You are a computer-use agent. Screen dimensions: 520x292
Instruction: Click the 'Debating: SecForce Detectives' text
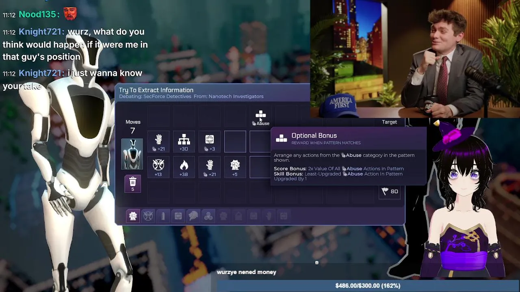(x=155, y=97)
